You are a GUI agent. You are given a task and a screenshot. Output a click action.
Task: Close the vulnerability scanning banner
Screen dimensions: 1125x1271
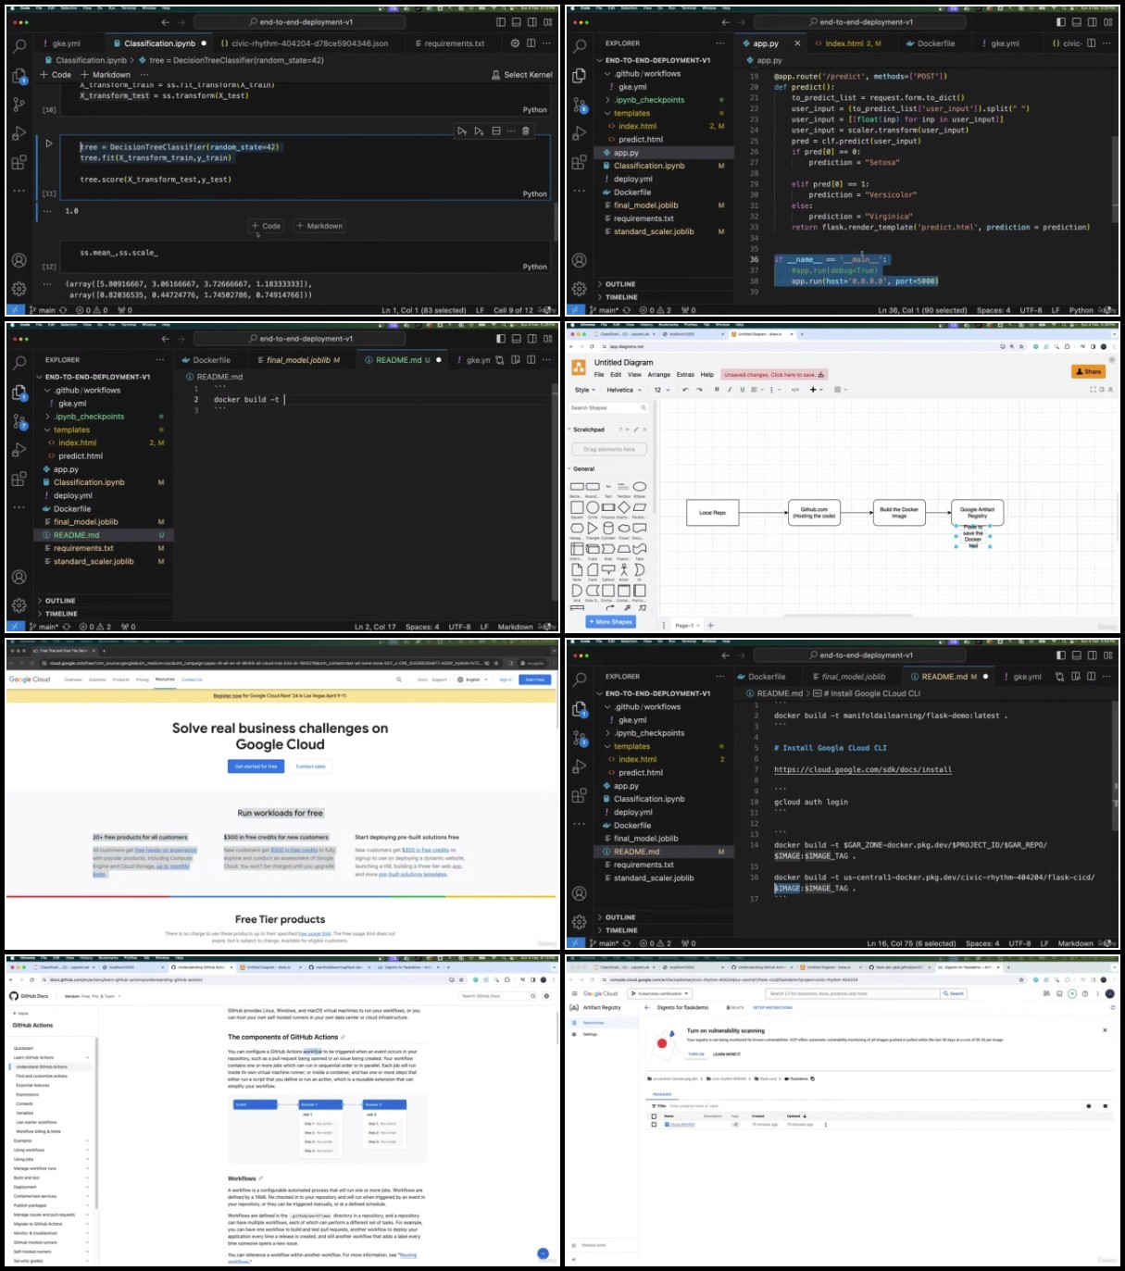(x=1105, y=1029)
